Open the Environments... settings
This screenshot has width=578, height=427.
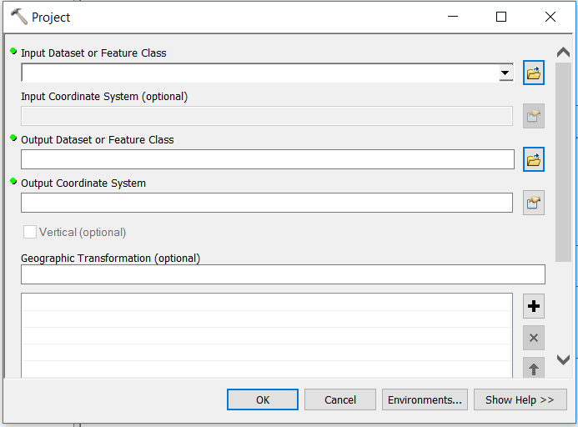[425, 400]
